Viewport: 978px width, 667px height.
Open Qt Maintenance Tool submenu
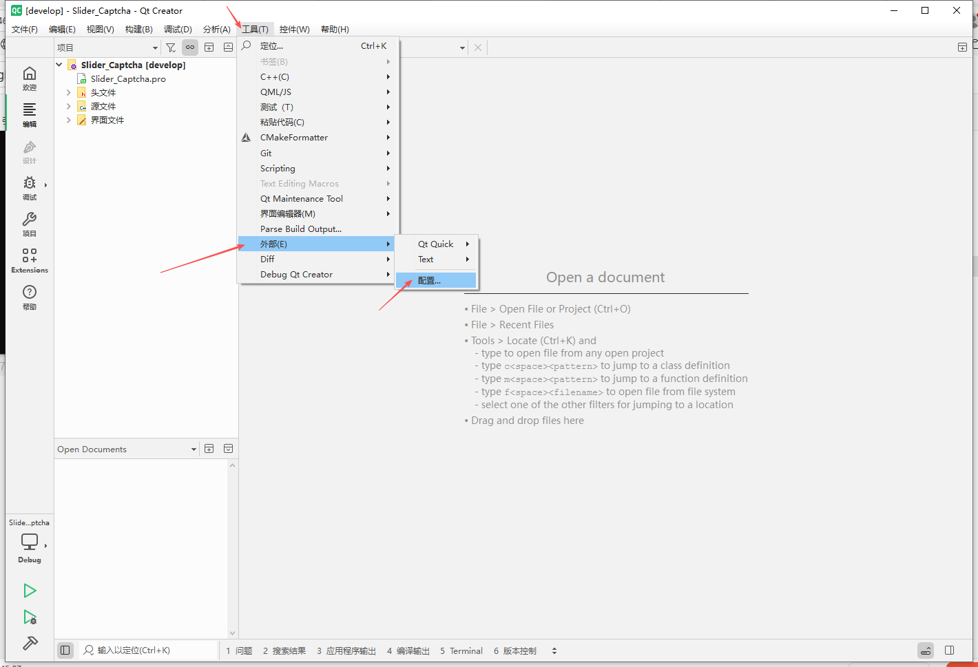click(318, 198)
